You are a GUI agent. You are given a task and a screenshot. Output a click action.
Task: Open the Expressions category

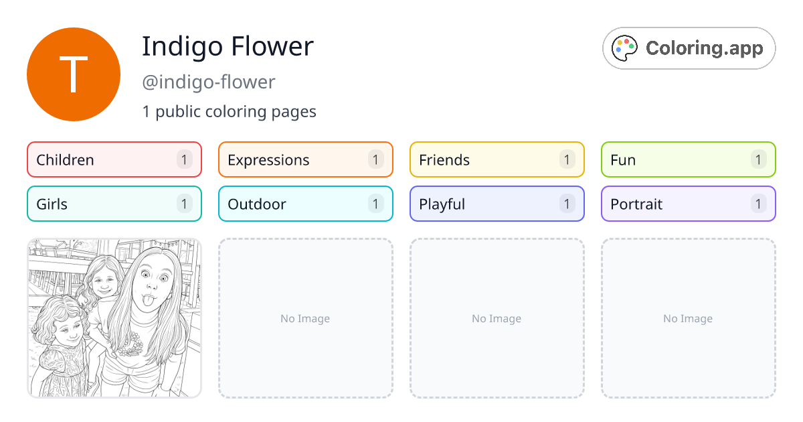tap(305, 159)
